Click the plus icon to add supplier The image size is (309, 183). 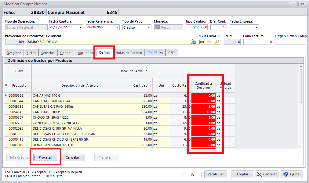pos(209,42)
